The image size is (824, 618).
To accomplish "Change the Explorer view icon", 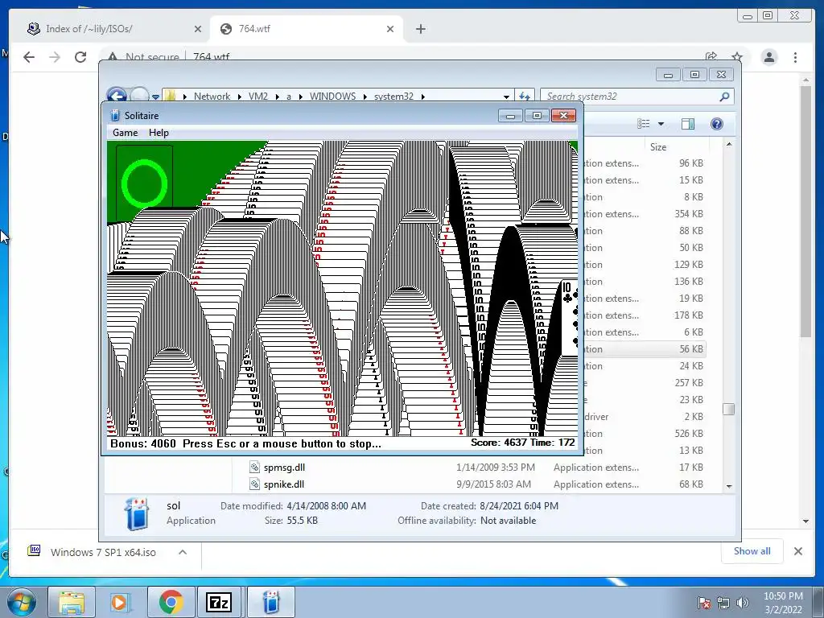I will 644,123.
